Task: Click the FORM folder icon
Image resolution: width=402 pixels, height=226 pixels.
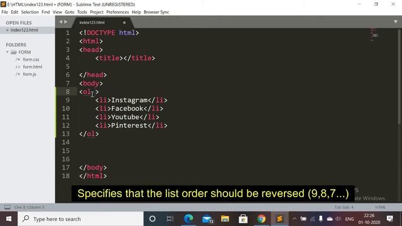Action: click(14, 52)
